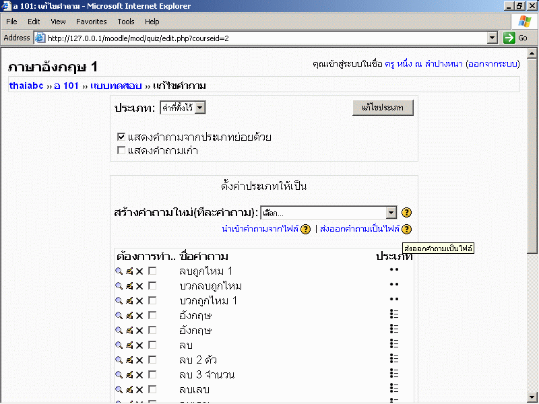The height and width of the screenshot is (404, 539).
Task: Uncheck แสดงคำถามจากประเภทย่อยด้วย checkbox
Action: (x=121, y=137)
